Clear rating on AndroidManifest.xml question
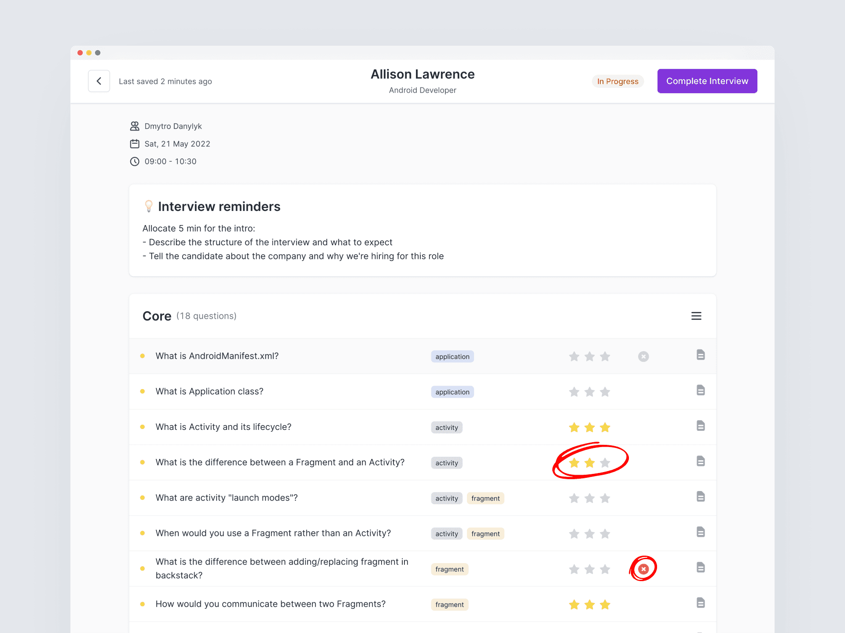This screenshot has width=845, height=633. click(x=643, y=357)
